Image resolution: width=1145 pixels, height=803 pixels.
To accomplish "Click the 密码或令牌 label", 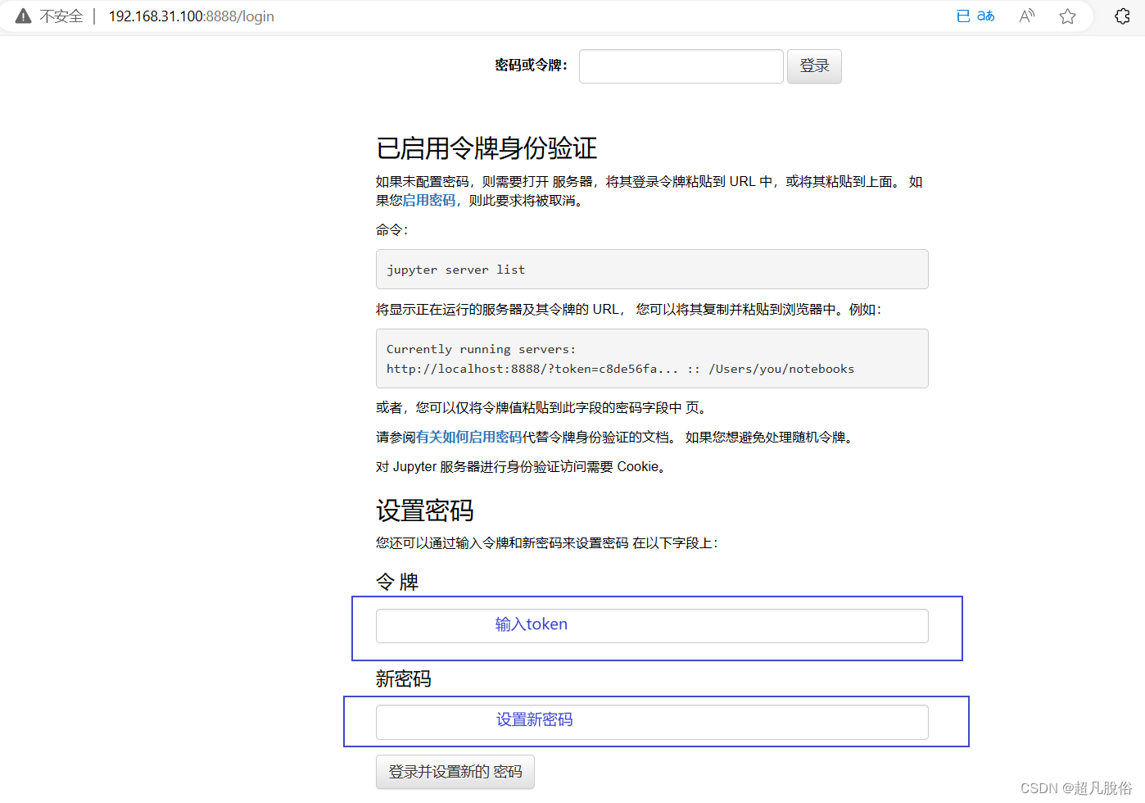I will click(x=531, y=66).
